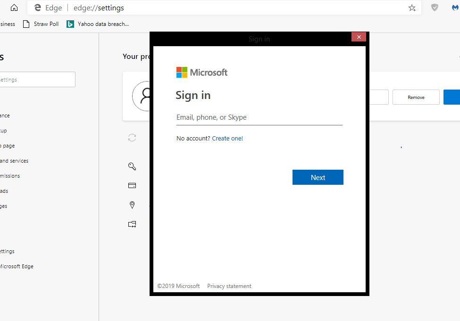
Task: Click the Sync icon in profile settings
Action: 132,138
